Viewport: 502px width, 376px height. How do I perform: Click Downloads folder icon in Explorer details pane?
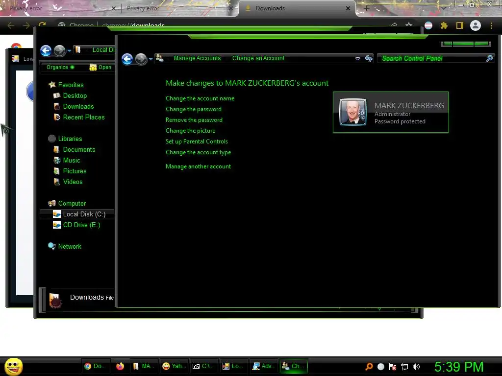[x=55, y=300]
